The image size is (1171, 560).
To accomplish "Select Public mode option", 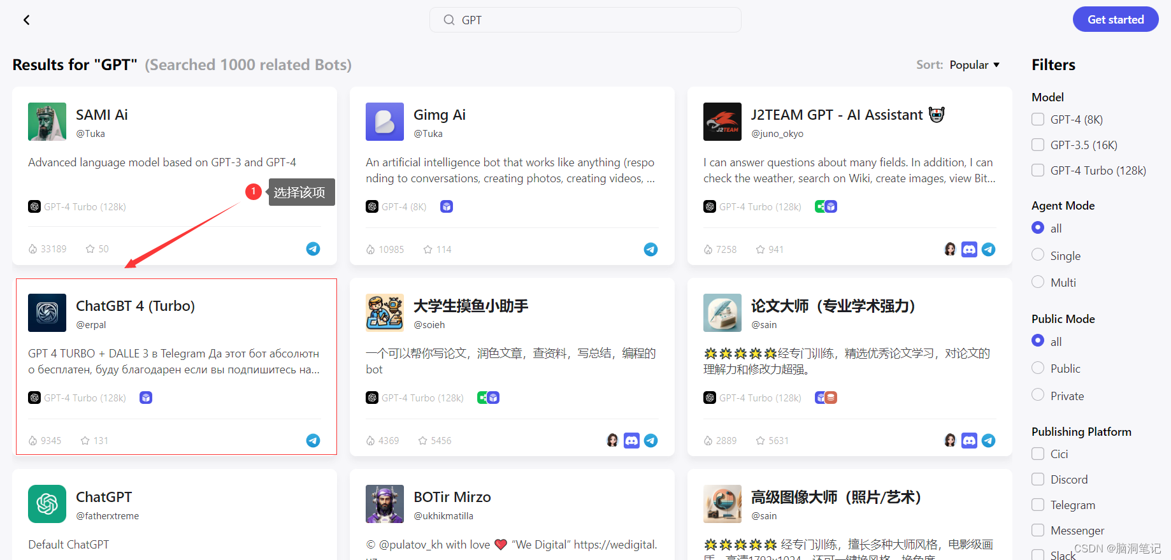I will click(1038, 368).
